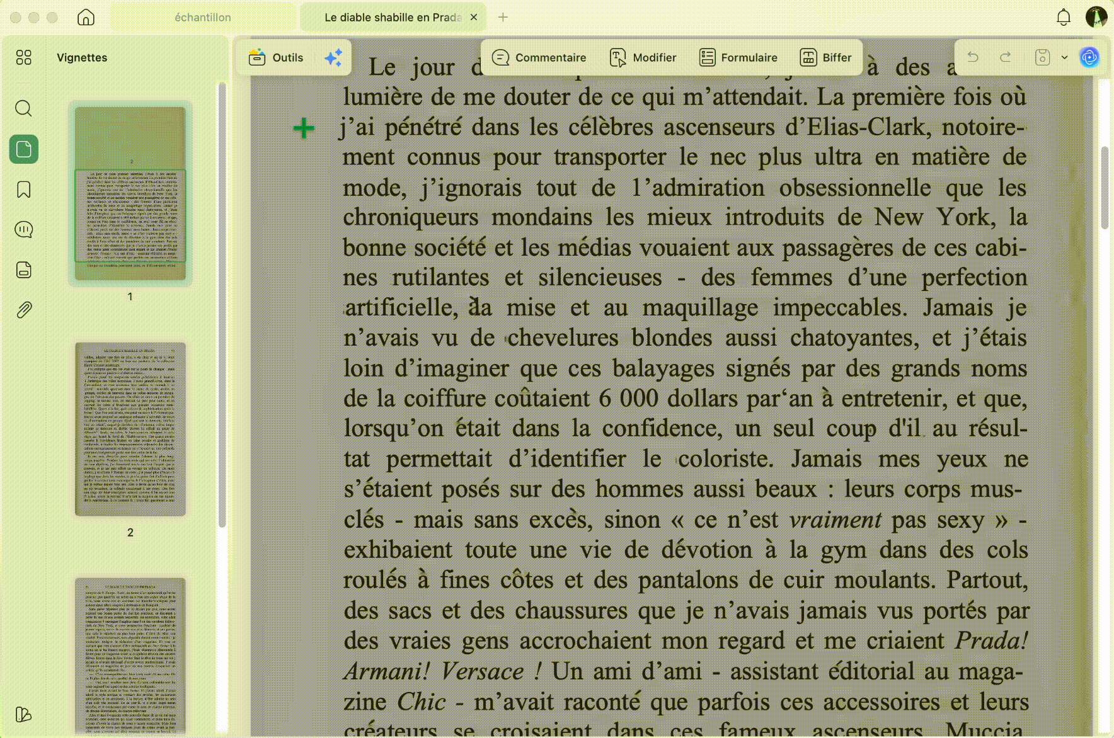Switch to Biffer redaction mode
The width and height of the screenshot is (1114, 738).
[826, 57]
